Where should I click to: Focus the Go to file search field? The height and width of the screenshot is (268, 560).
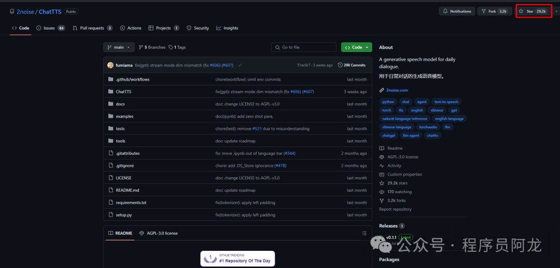pos(303,47)
